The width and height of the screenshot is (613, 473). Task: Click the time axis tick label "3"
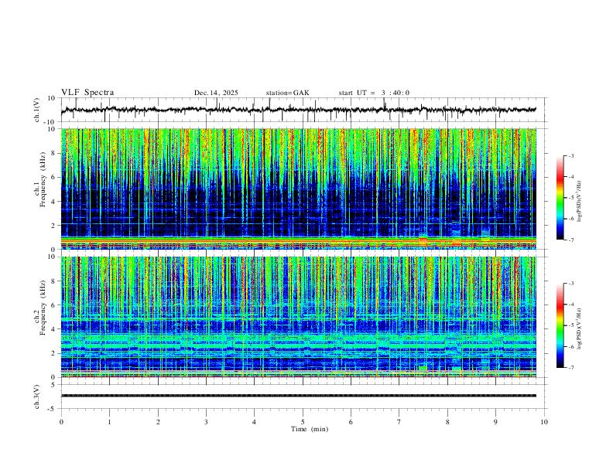206,422
